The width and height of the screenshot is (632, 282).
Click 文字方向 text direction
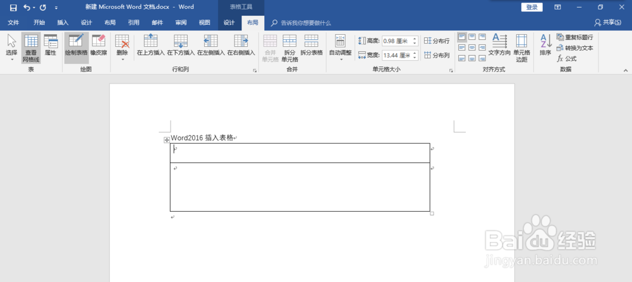[499, 45]
